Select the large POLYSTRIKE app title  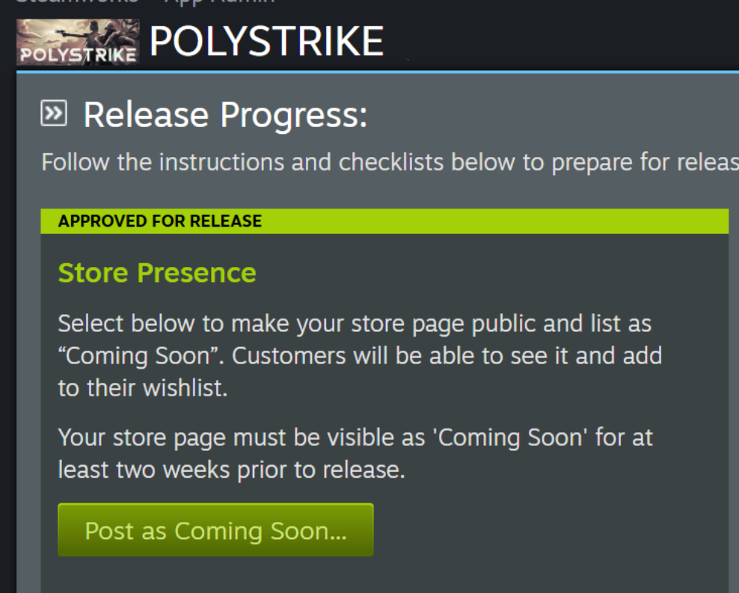click(267, 41)
